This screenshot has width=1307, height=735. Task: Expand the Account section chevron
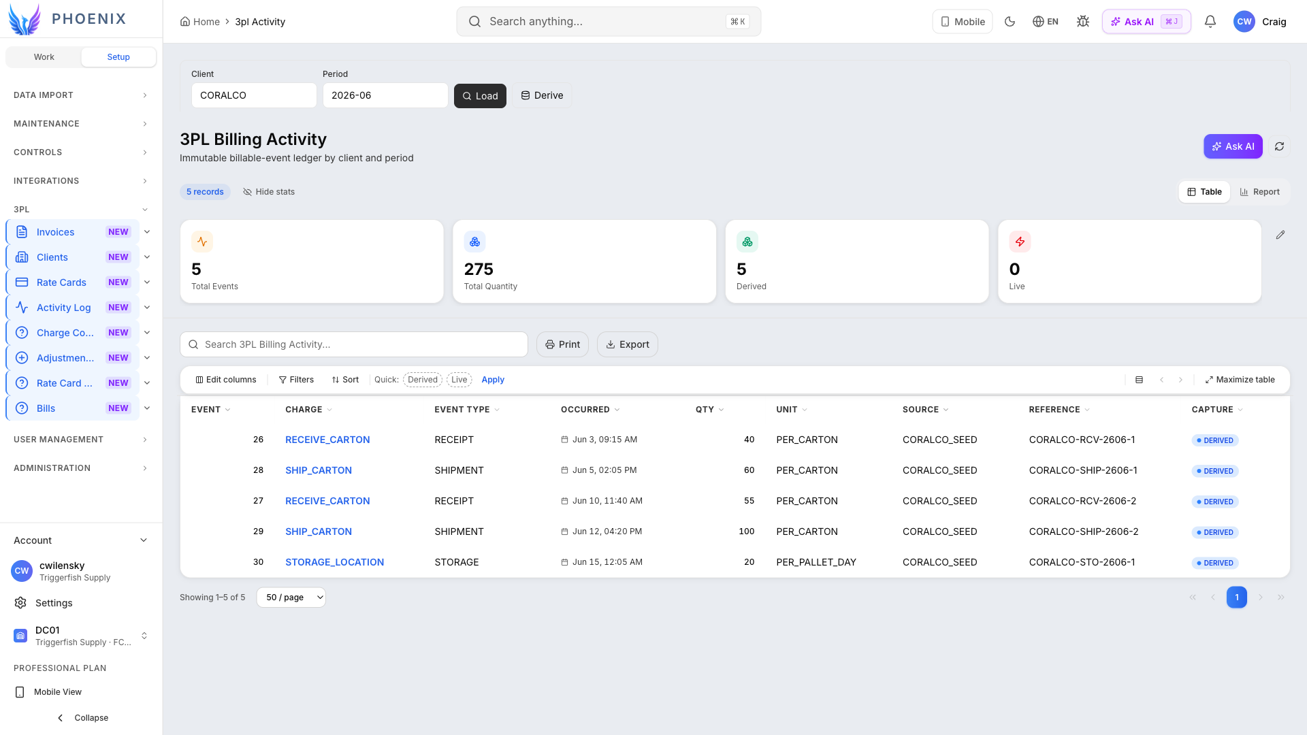pyautogui.click(x=144, y=540)
